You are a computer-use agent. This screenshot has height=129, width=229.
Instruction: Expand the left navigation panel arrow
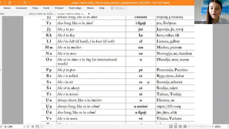[1, 70]
